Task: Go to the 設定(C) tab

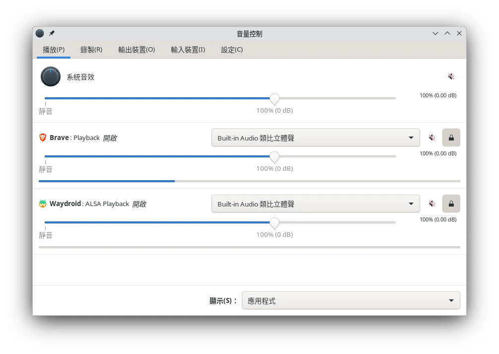Action: point(232,50)
